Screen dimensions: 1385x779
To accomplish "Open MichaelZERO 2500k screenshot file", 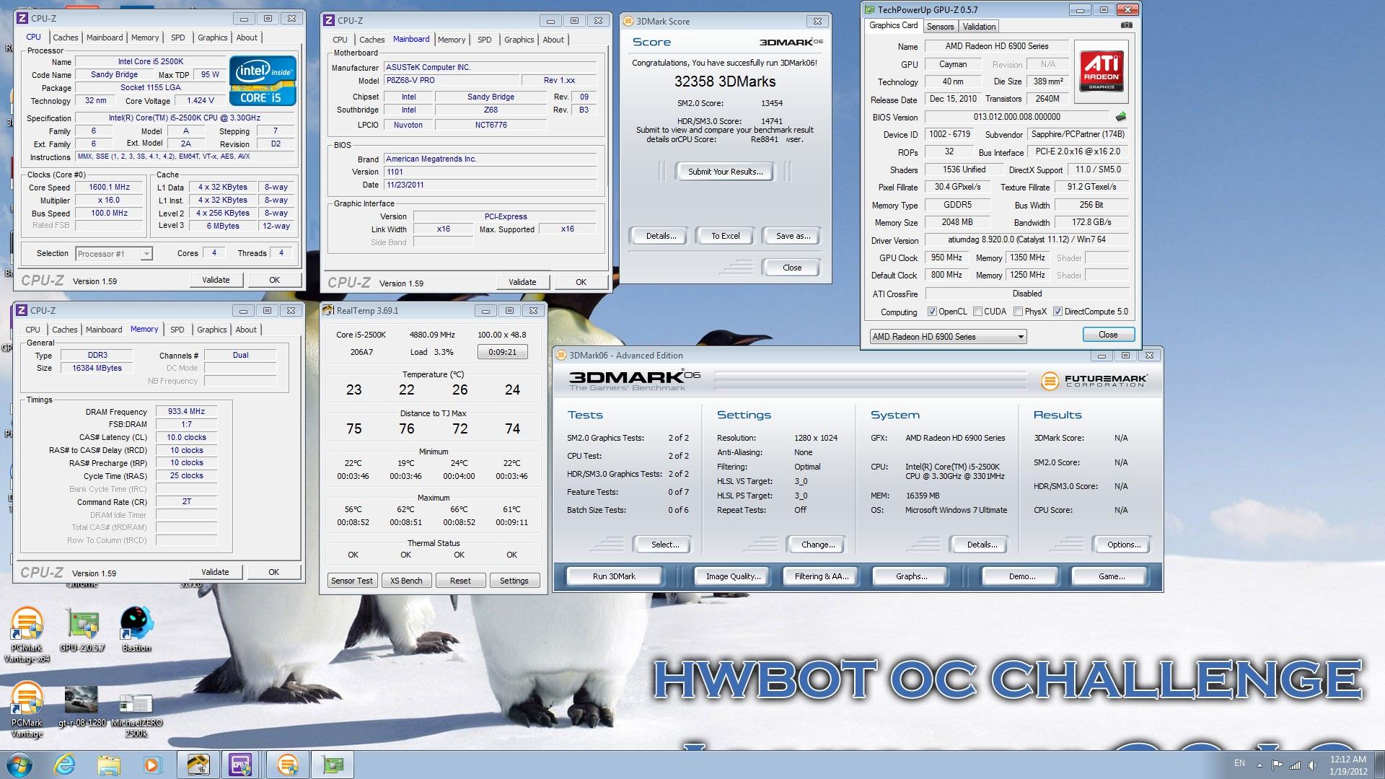I will 136,714.
